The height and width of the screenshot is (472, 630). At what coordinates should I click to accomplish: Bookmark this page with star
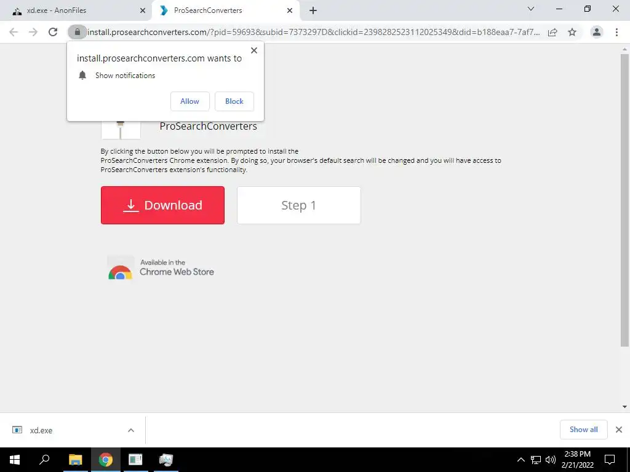click(x=572, y=32)
